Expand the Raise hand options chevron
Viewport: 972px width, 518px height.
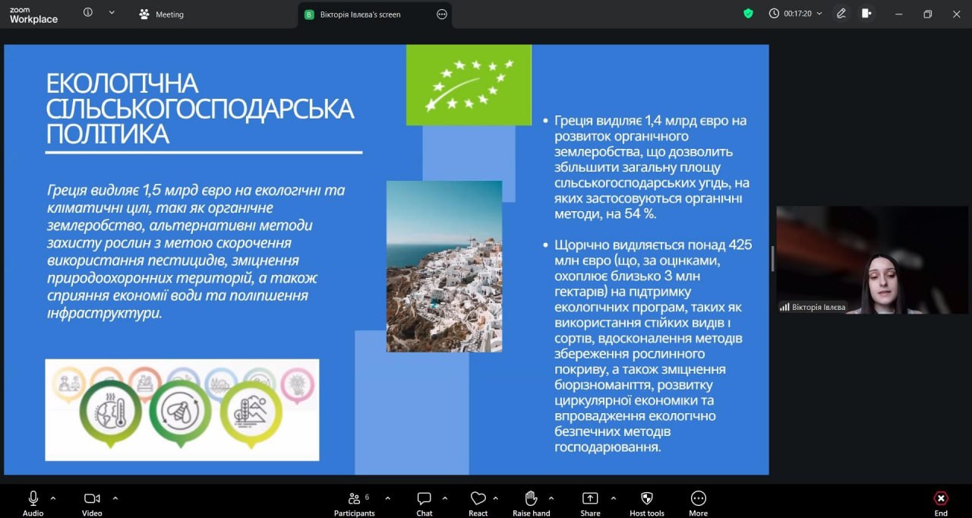(551, 498)
